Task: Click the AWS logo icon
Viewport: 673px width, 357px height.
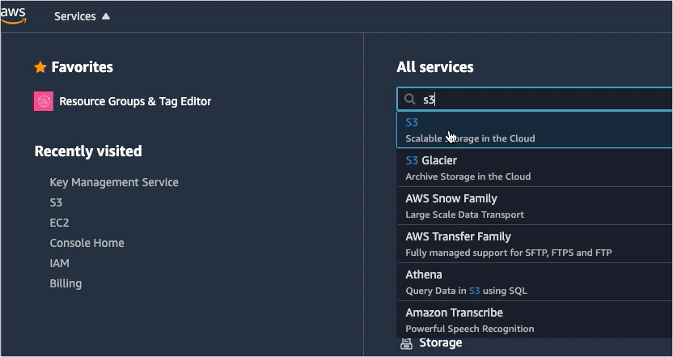Action: coord(14,15)
